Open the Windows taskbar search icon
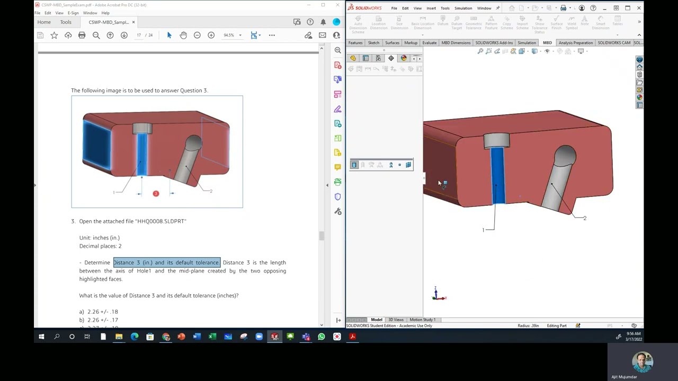 [x=57, y=337]
